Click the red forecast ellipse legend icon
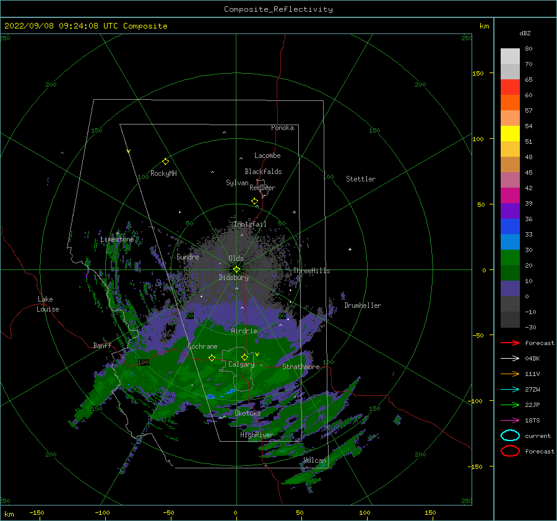Image resolution: width=557 pixels, height=521 pixels. (510, 451)
